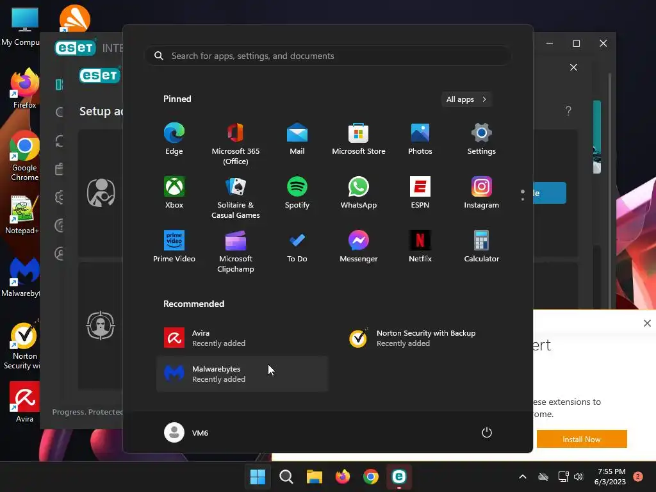656x492 pixels.
Task: Focus the Start menu search box
Action: point(328,56)
